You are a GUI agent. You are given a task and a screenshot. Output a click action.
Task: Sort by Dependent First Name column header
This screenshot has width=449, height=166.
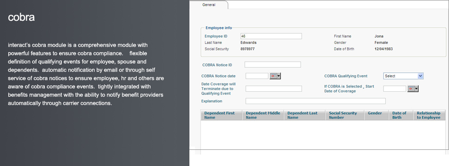tap(221, 115)
